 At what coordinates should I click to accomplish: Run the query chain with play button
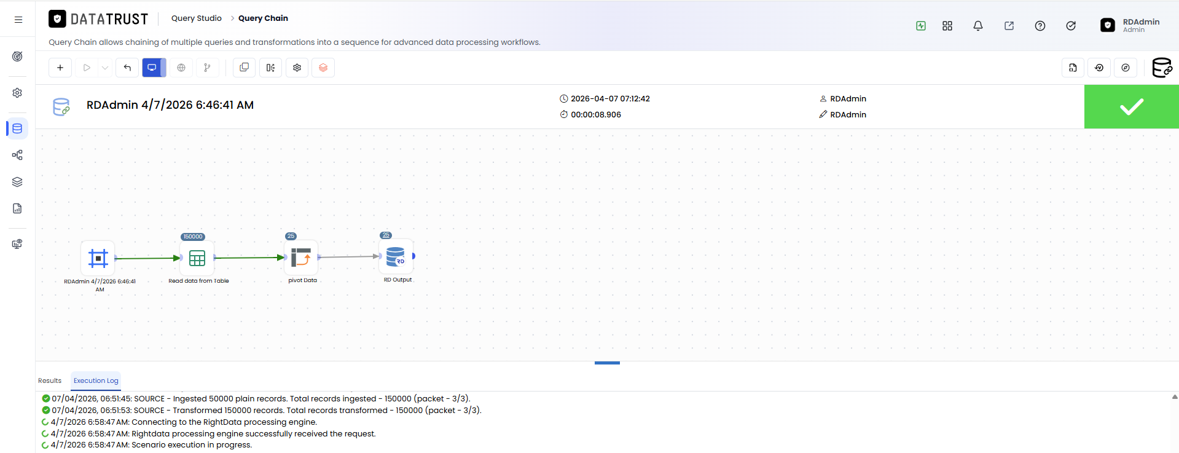(87, 68)
